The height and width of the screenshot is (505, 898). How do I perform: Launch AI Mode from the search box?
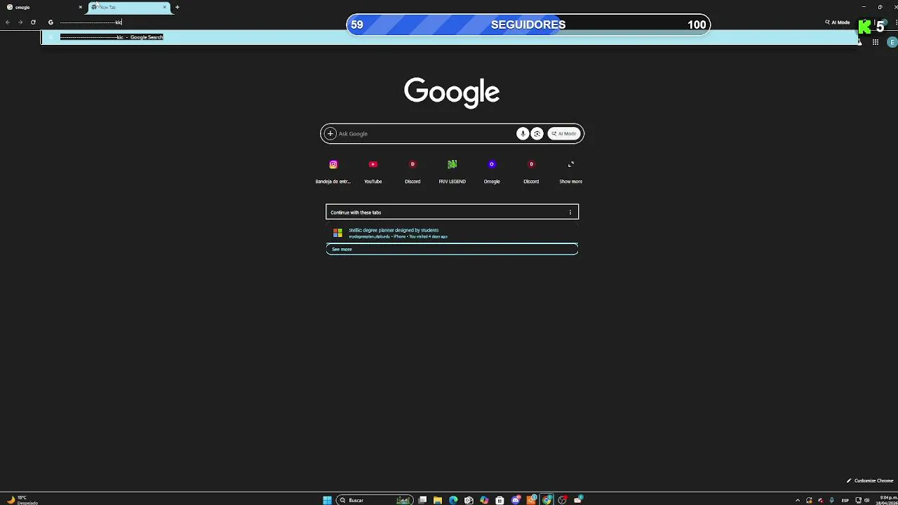click(564, 134)
